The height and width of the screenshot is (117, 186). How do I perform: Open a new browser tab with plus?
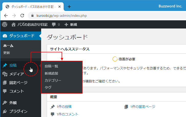69,7
